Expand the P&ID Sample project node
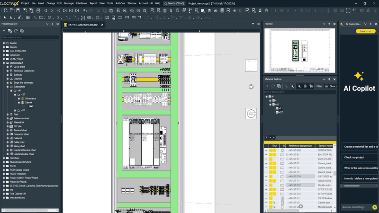 (3, 169)
